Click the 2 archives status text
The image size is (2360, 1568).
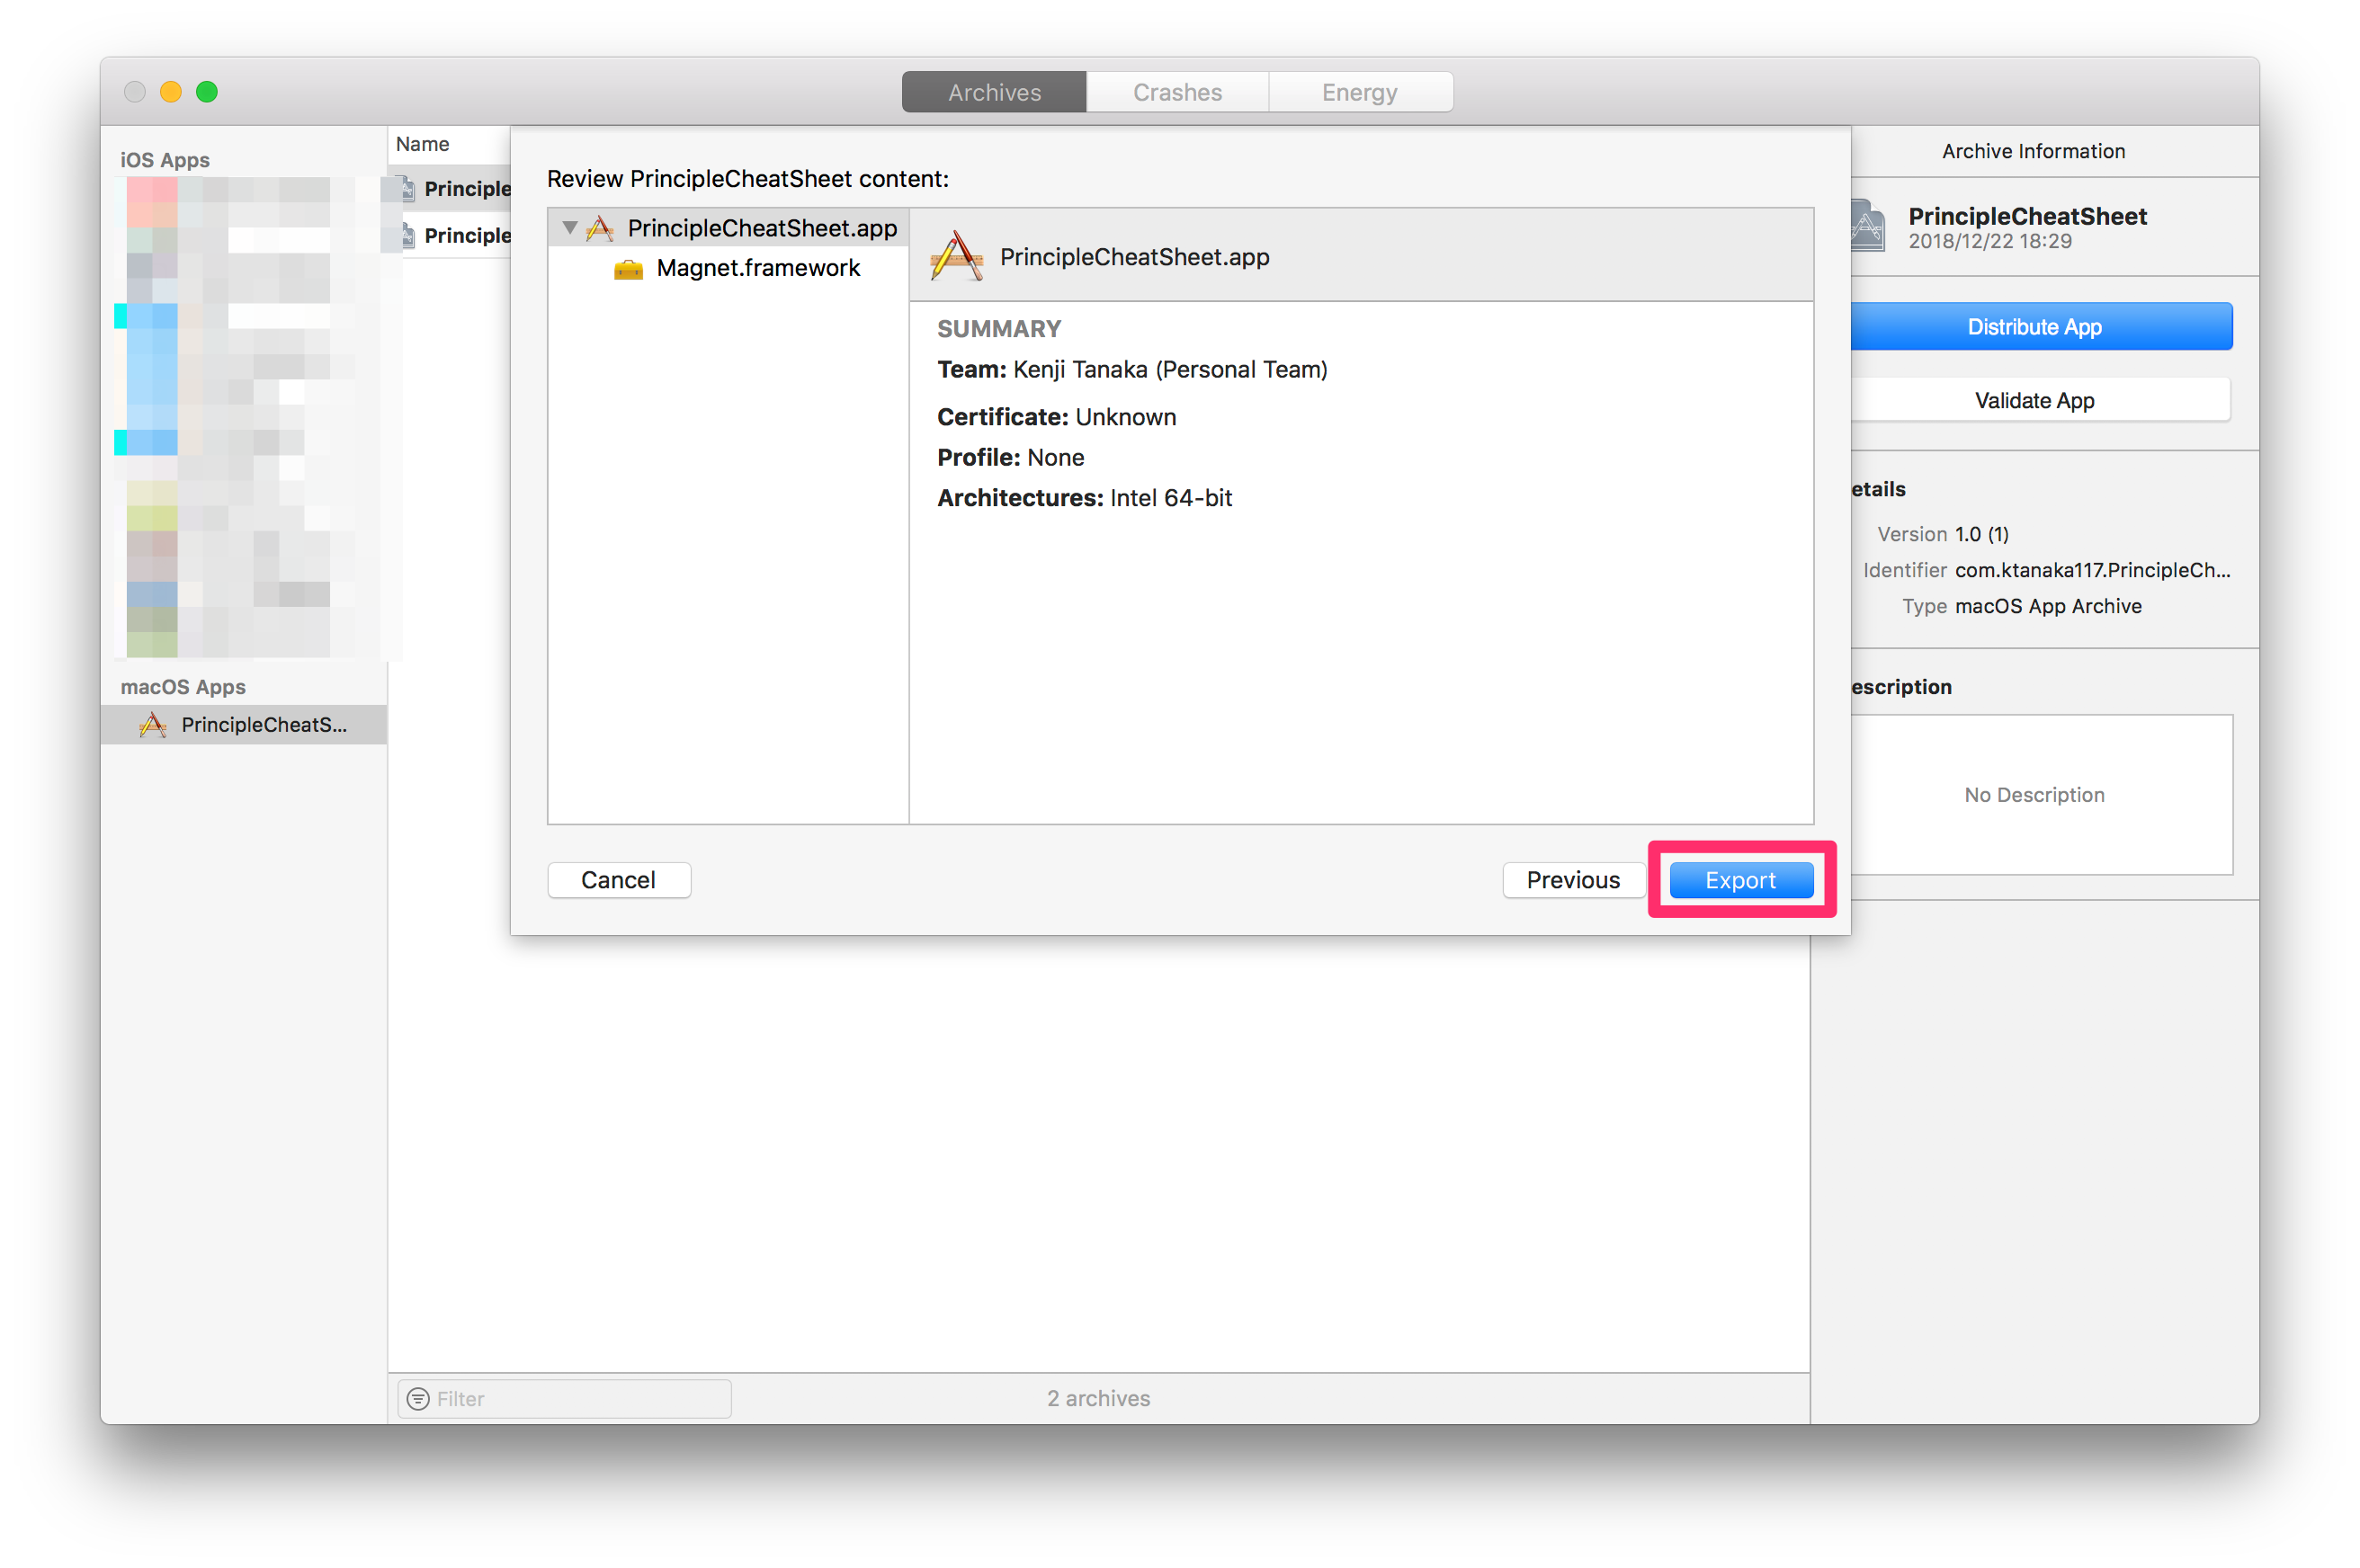coord(1097,1398)
